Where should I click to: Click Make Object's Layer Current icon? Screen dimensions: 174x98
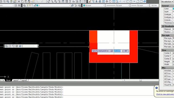coord(72,5)
